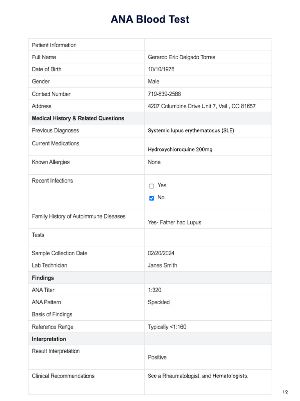The image size is (300, 401).
Task: Click the ANA Blood Test title
Action: pos(150,19)
